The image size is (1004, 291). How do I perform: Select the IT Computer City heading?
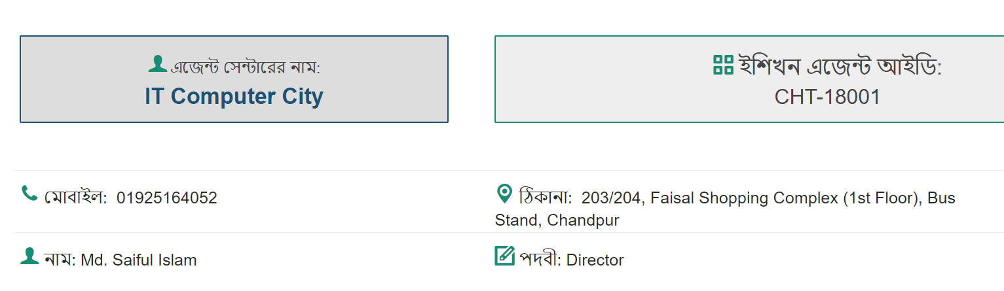pos(234,96)
